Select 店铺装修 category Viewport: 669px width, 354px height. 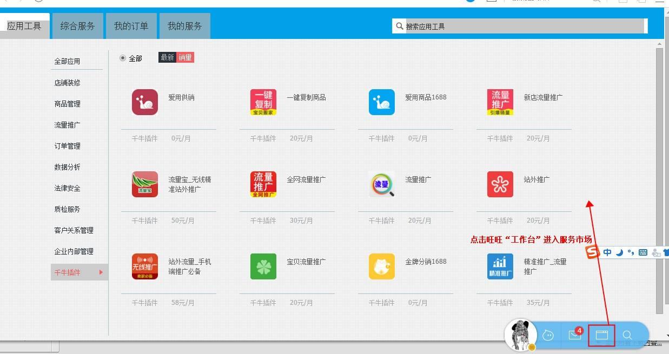coord(67,83)
